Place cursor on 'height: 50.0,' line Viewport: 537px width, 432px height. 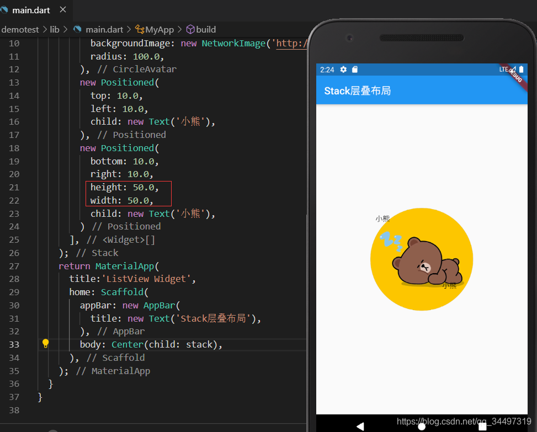pyautogui.click(x=124, y=187)
